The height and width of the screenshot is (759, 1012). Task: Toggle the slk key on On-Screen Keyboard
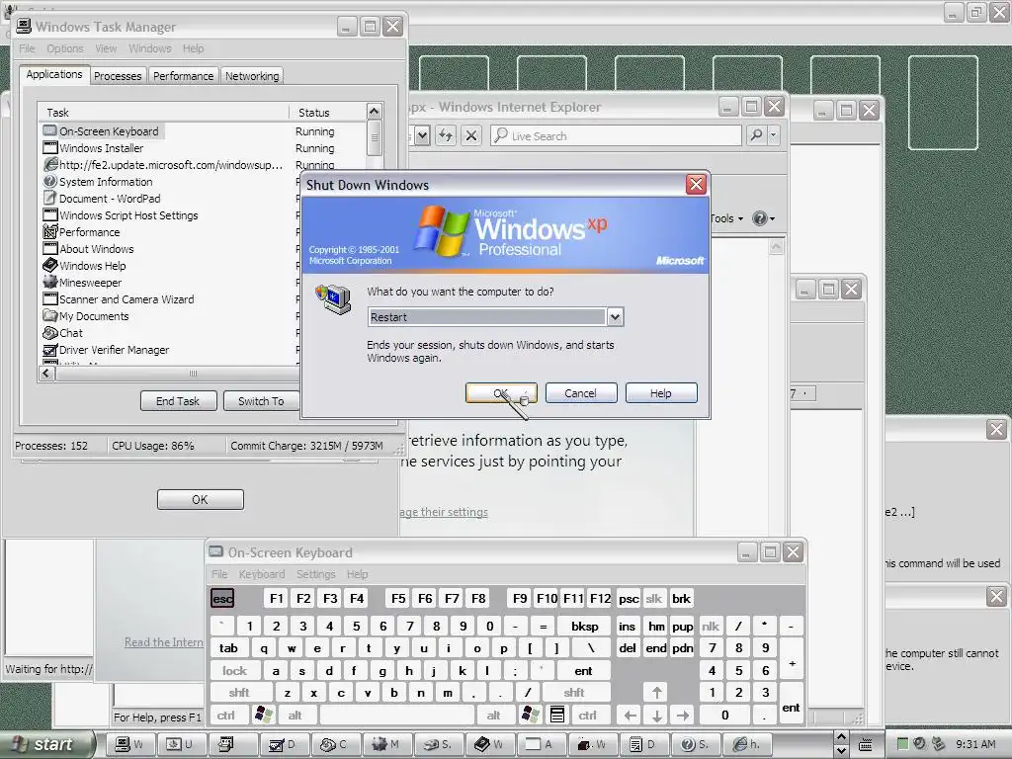(x=654, y=598)
